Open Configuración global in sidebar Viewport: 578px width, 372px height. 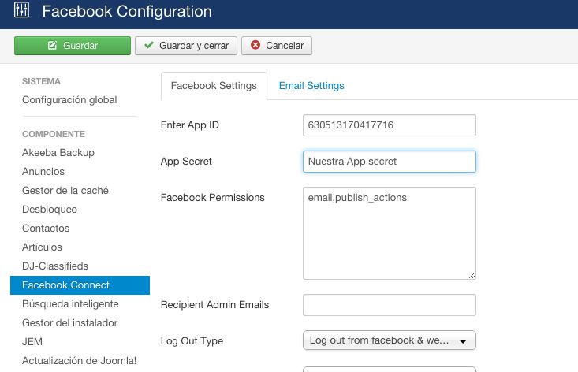[69, 100]
